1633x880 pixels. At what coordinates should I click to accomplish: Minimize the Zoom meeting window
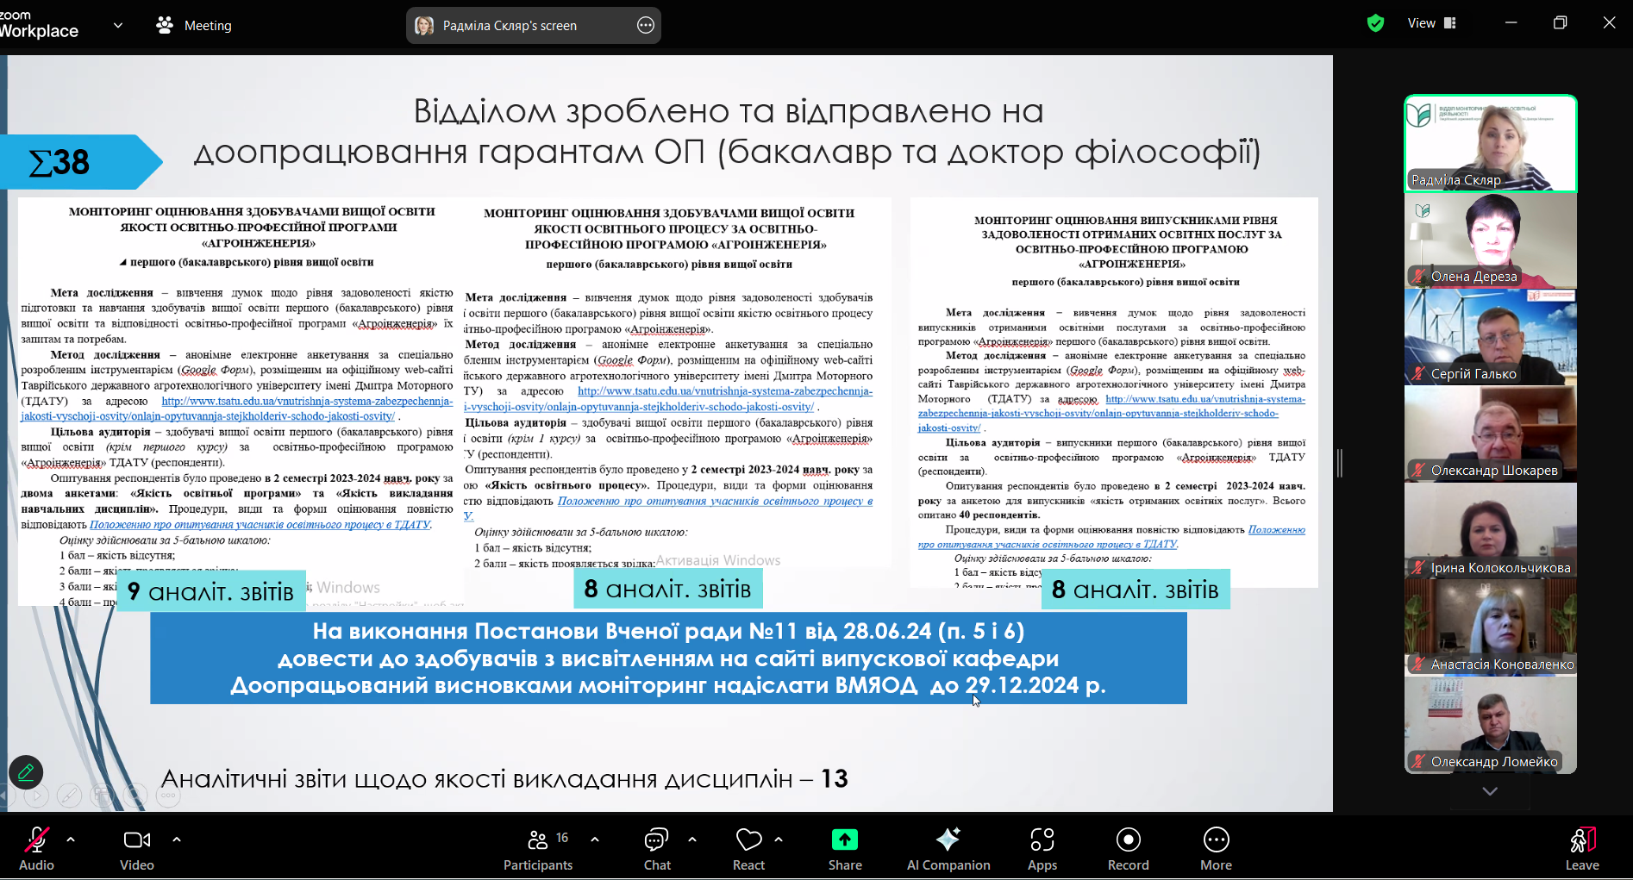pyautogui.click(x=1511, y=23)
